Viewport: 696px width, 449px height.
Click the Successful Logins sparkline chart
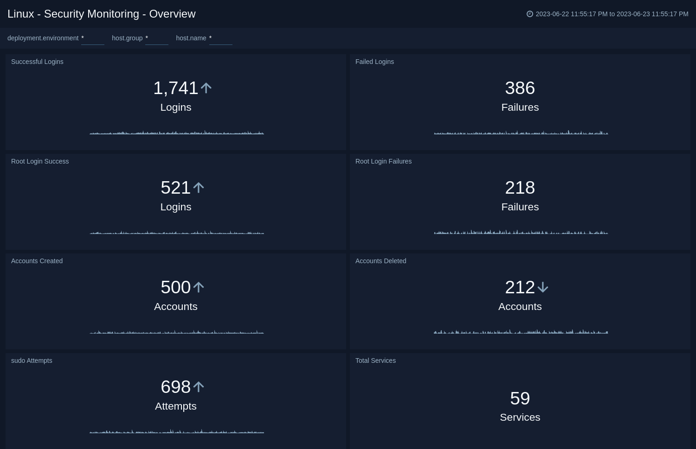click(x=177, y=133)
